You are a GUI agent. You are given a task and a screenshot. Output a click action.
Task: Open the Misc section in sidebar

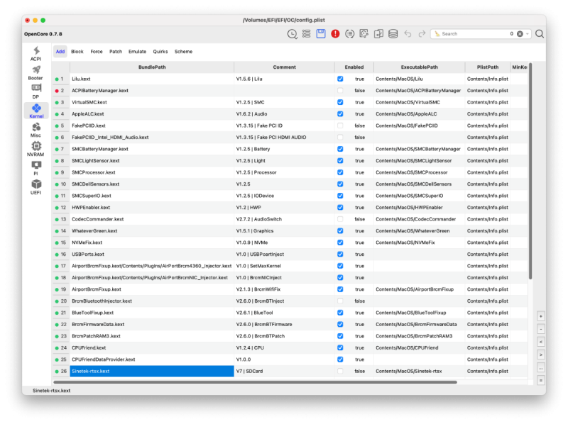tap(35, 130)
